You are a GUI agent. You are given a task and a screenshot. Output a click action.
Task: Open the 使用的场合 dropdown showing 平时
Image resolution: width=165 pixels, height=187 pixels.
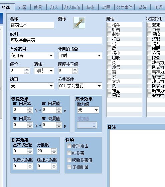(x=80, y=55)
